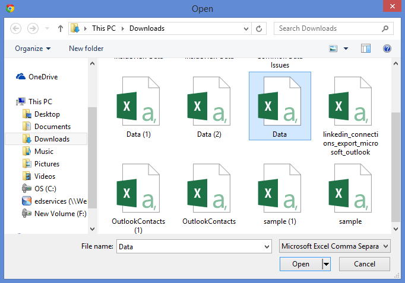405x283 pixels.
Task: Select the OutlookContacts (1) file icon
Action: (x=139, y=191)
